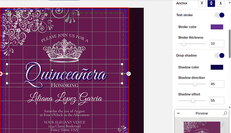Click the Shadow offset slider knob

tap(193, 101)
